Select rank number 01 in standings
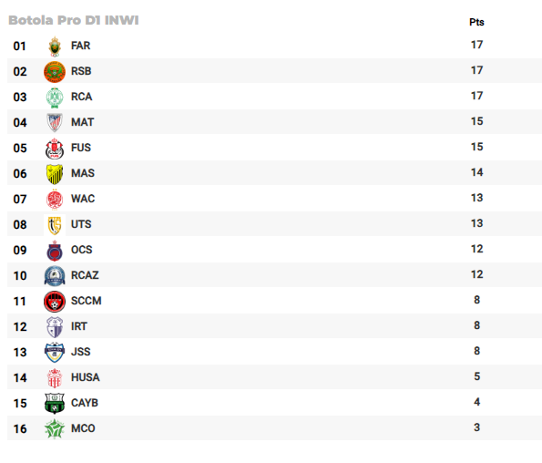Screen dimensions: 542x463 pos(20,46)
